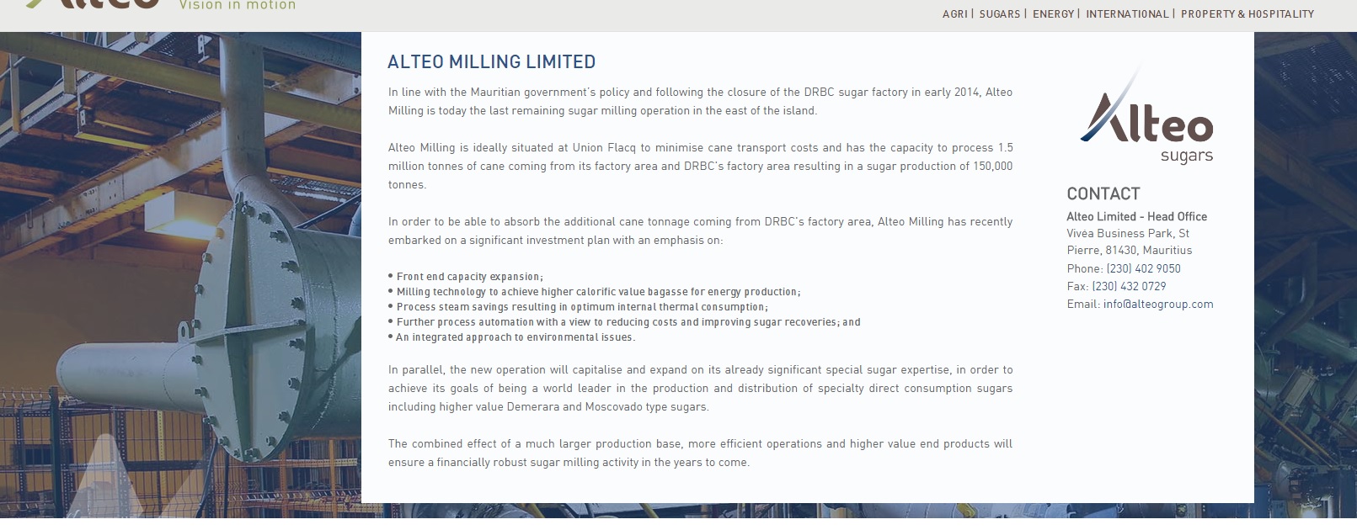Viewport: 1357px width, 530px height.
Task: Click the Process steam savings bullet
Action: coord(582,307)
